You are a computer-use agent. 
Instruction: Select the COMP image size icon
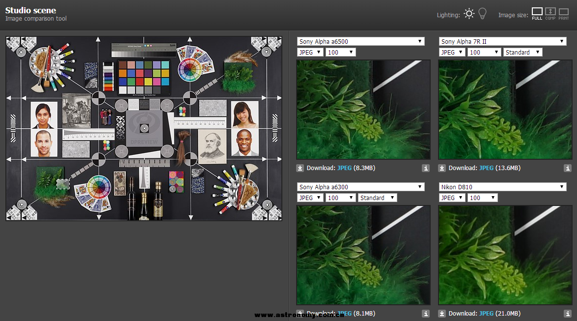pyautogui.click(x=550, y=14)
